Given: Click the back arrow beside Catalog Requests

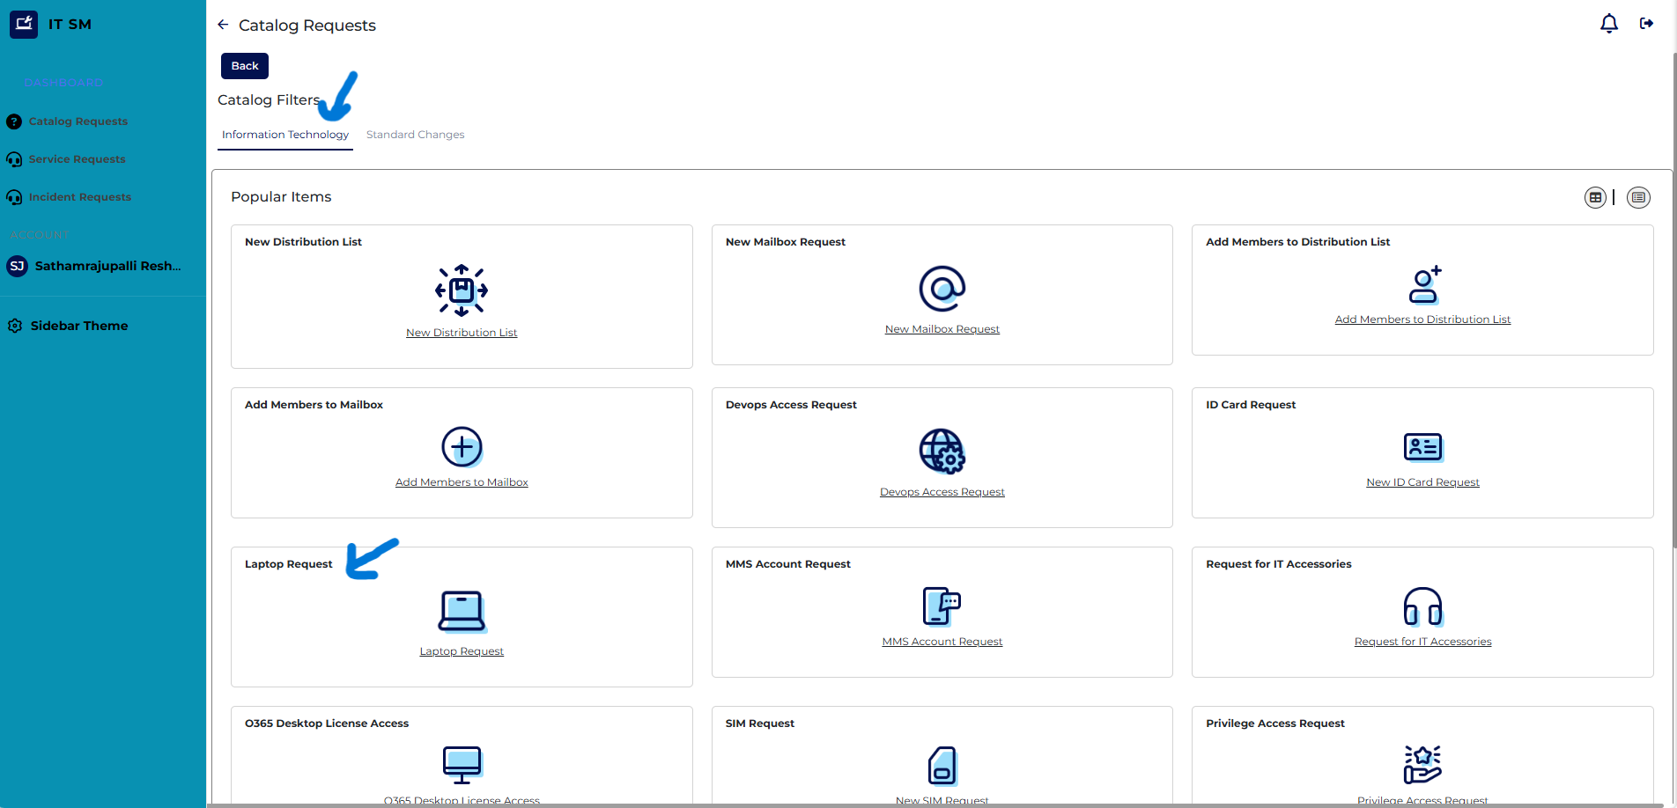Looking at the screenshot, I should pyautogui.click(x=223, y=25).
